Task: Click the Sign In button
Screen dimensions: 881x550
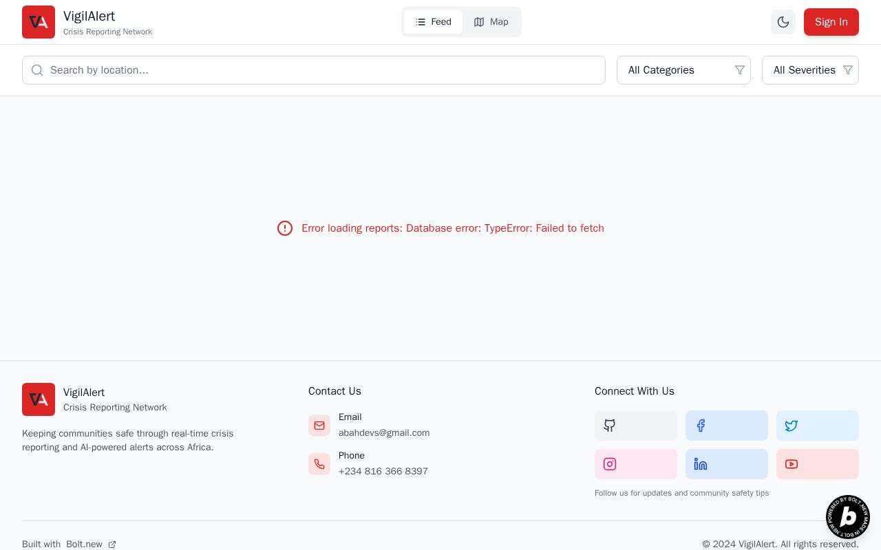Action: pos(831,22)
